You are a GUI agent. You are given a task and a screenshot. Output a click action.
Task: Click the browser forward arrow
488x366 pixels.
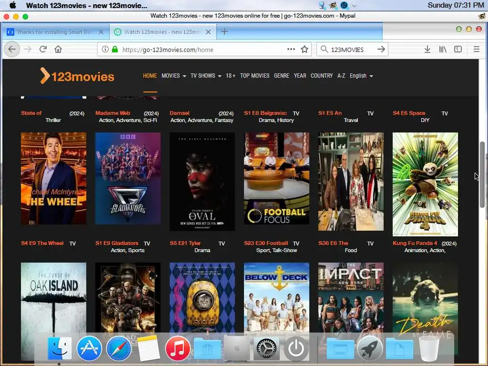(28, 49)
